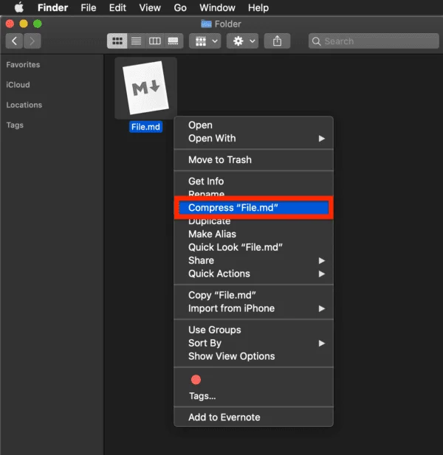Expand Import from iPhone submenu

253,308
